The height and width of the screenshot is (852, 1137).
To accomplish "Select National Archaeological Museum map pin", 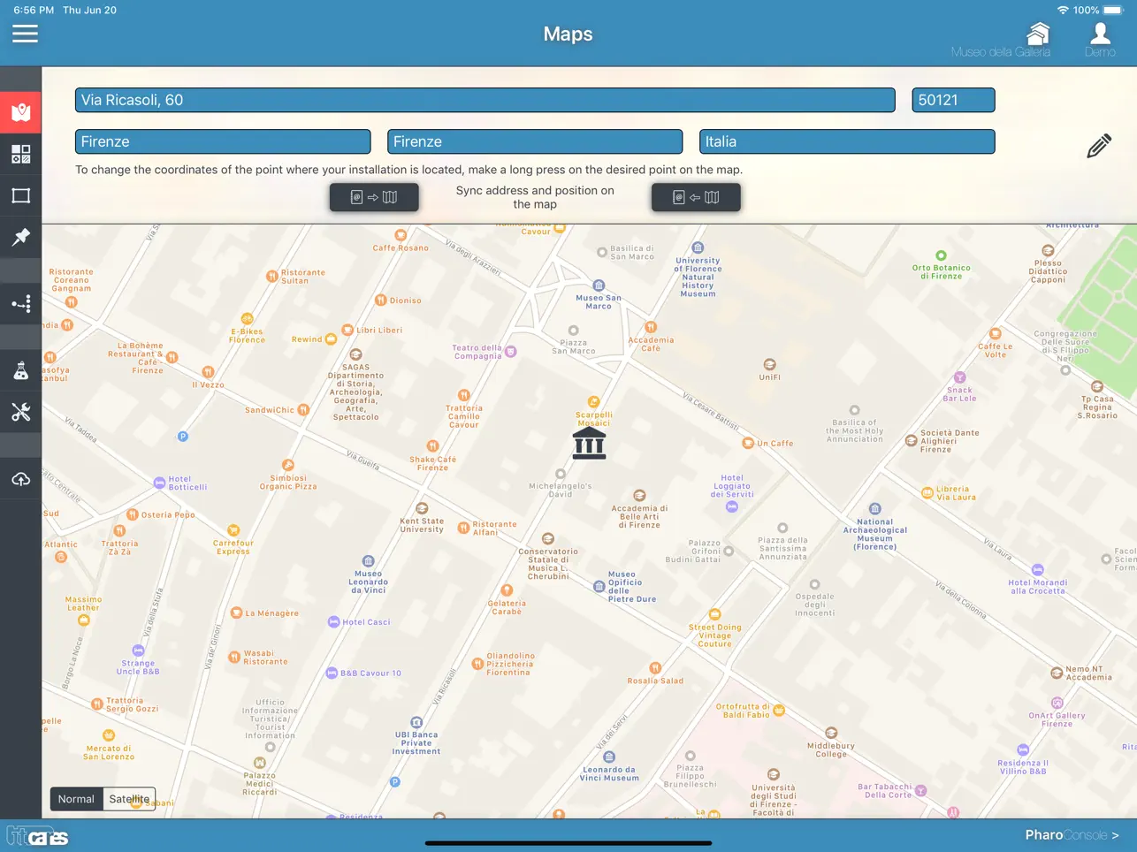I will click(x=875, y=509).
